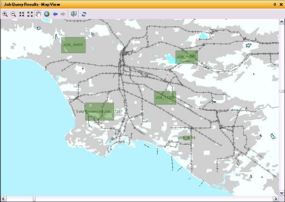Zoom to full extent globe icon

coord(47,14)
